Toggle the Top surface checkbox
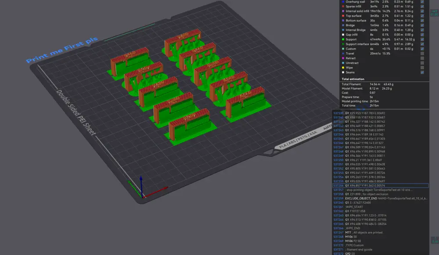The image size is (439, 255). [x=422, y=16]
